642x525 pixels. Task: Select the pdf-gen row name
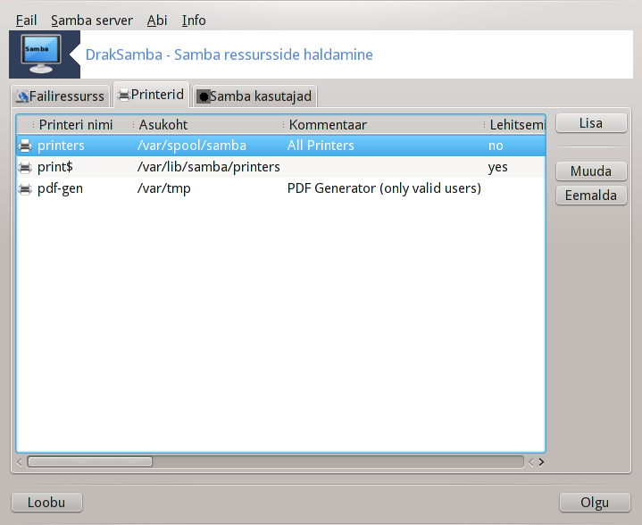tap(60, 188)
